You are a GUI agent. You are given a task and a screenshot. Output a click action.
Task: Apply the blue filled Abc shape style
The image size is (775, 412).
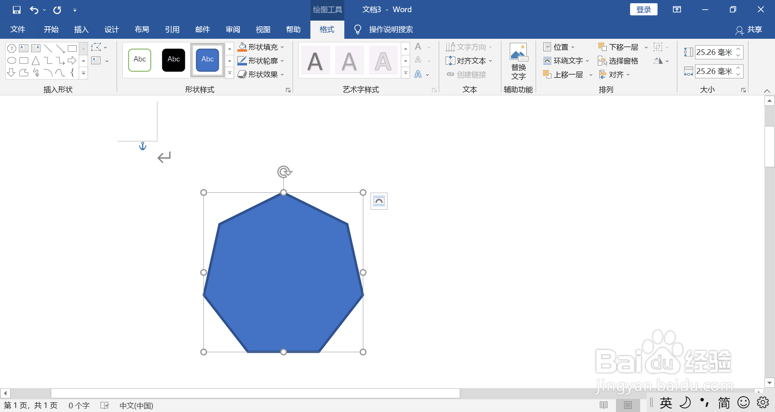(x=207, y=60)
